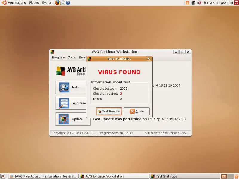Click the orange update notifier tray icon
The image size is (239, 179).
[187, 3]
